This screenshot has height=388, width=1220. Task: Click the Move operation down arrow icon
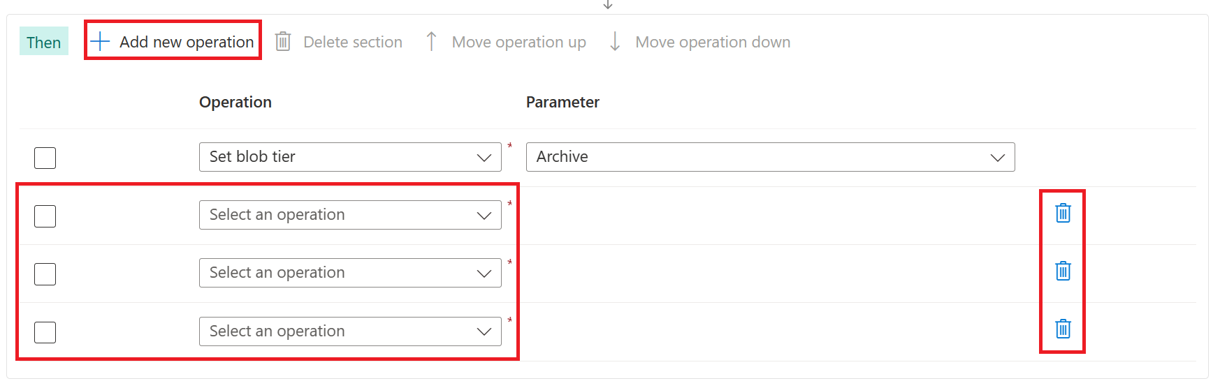615,42
